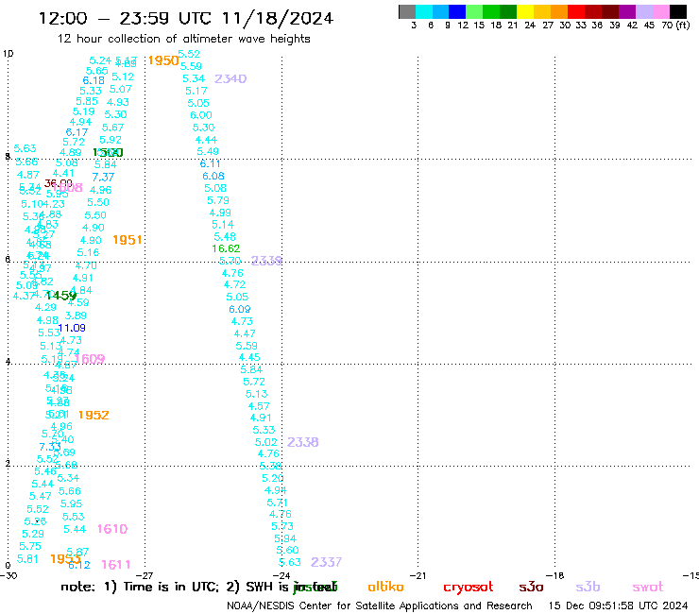Image resolution: width=699 pixels, height=614 pixels.
Task: Click the black swatch at scale end
Action: coord(677,11)
